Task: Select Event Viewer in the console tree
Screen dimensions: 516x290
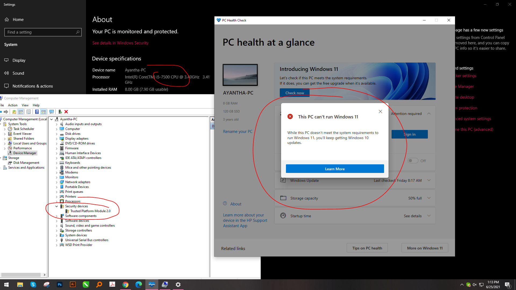Action: (23, 134)
